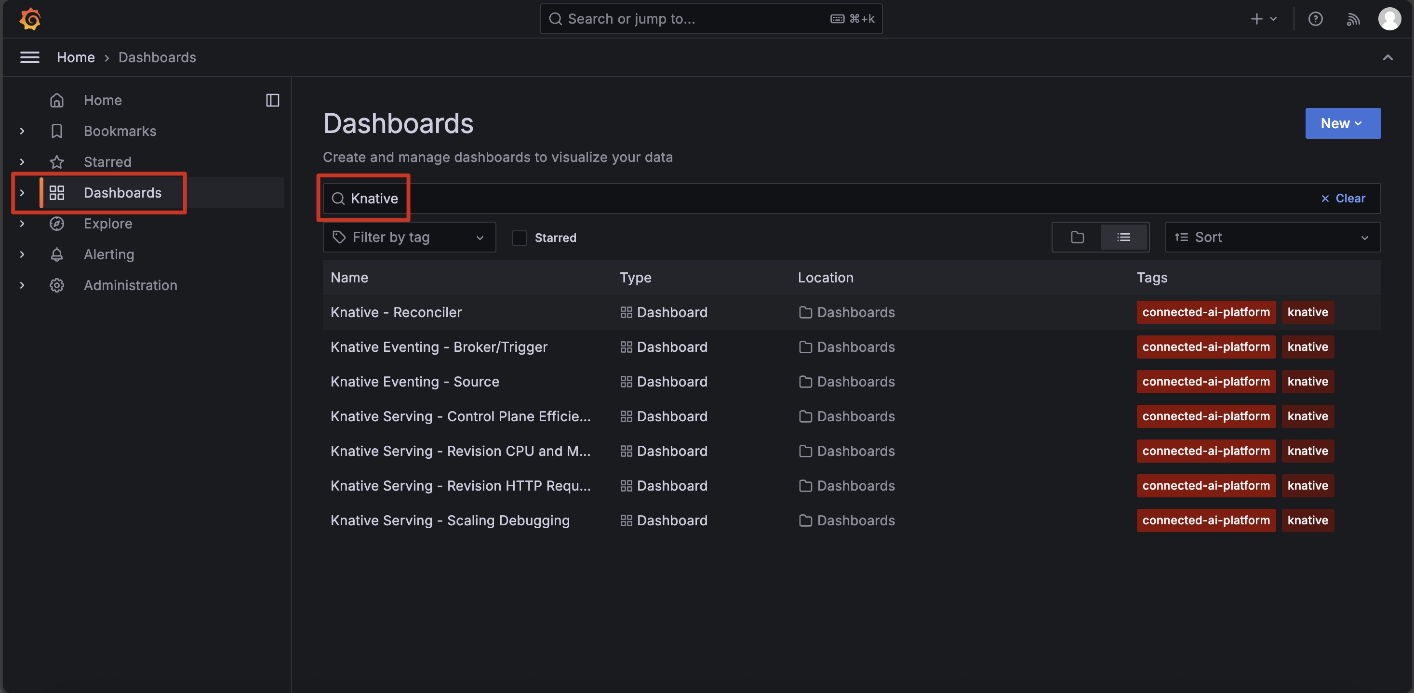This screenshot has width=1414, height=693.
Task: Open Knative Eventing - Source dashboard
Action: point(414,381)
